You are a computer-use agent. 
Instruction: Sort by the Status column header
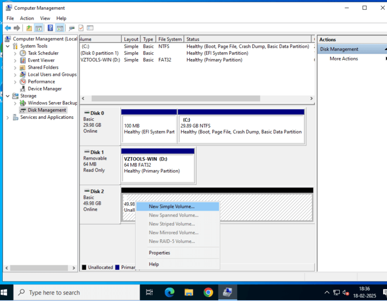(x=248, y=39)
